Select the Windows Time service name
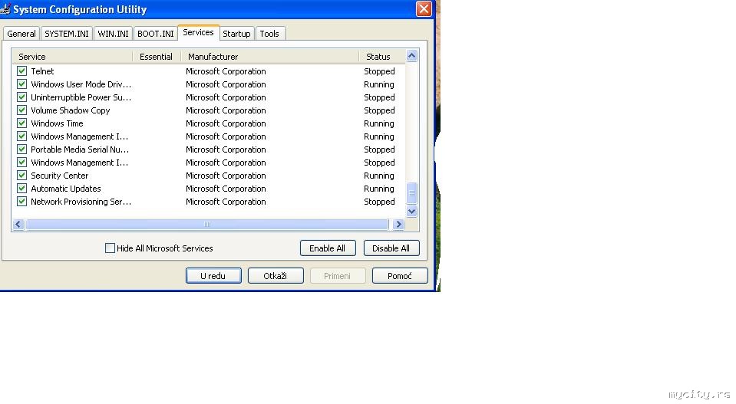This screenshot has height=404, width=736. point(57,123)
